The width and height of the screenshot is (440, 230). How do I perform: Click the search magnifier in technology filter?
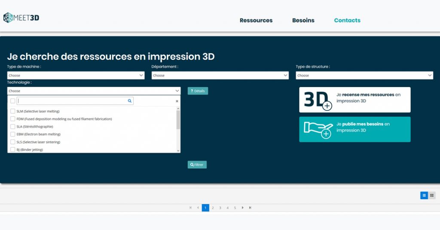tap(130, 101)
